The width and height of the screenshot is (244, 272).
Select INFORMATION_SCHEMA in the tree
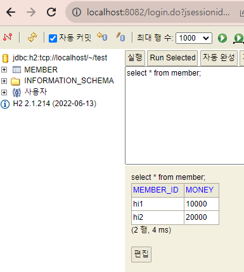pyautogui.click(x=69, y=81)
